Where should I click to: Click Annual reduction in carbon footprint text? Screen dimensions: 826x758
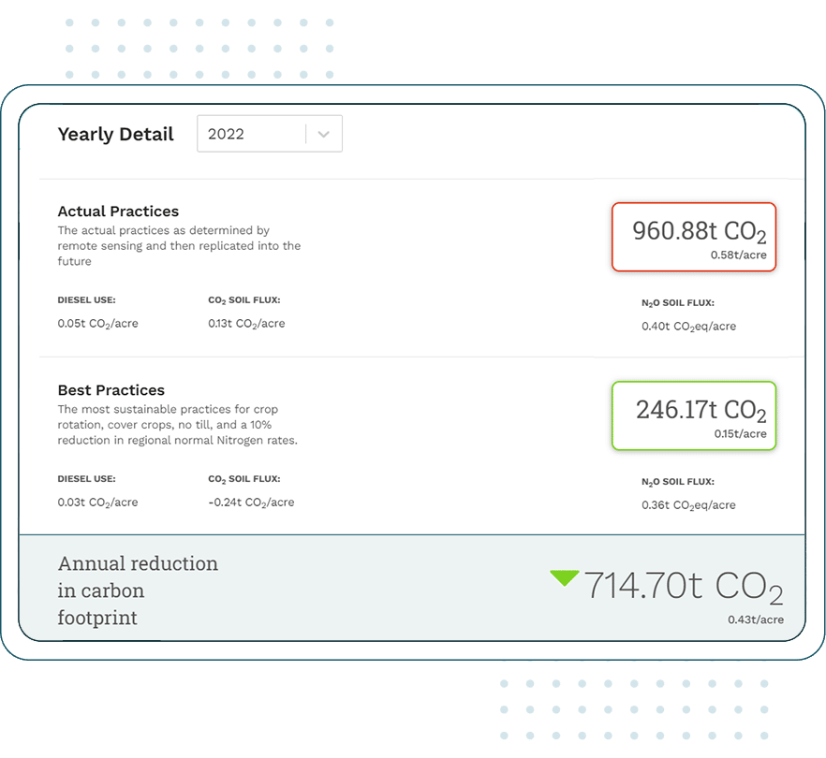point(138,590)
